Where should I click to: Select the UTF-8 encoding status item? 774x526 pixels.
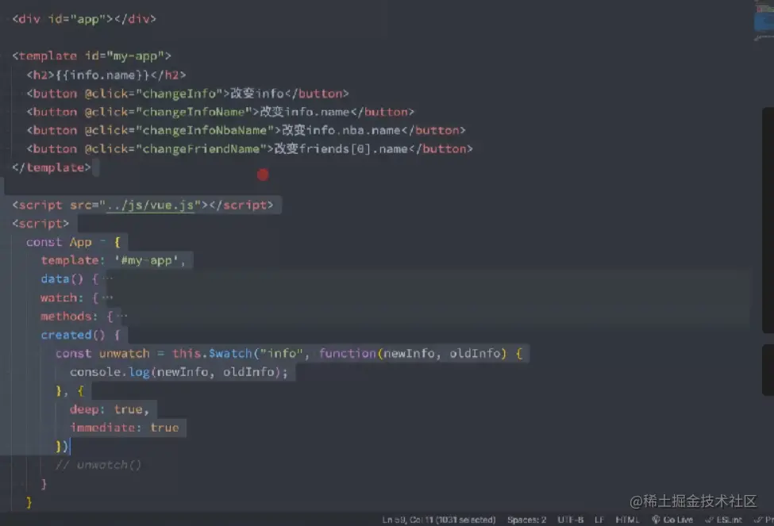(571, 520)
